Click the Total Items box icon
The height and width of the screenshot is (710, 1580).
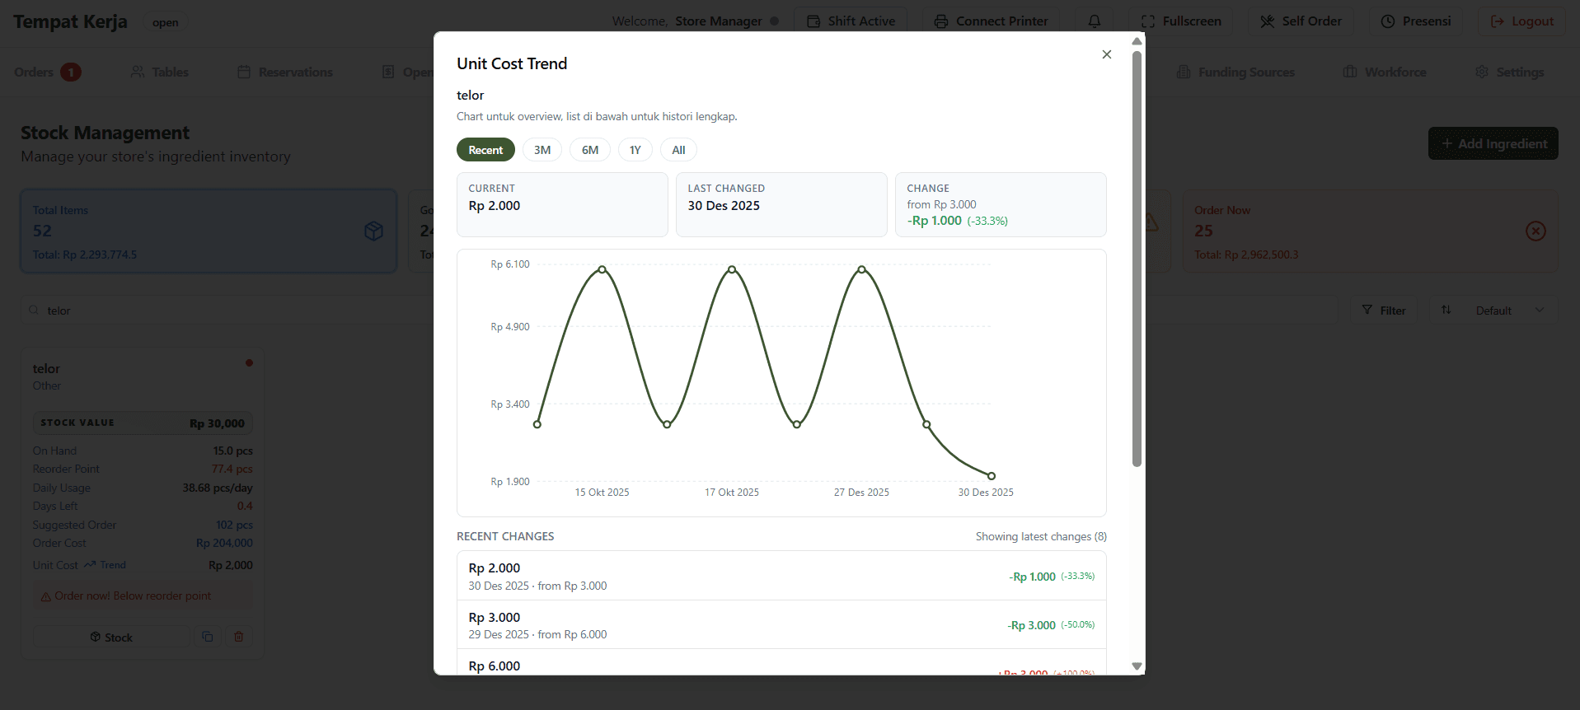click(373, 231)
